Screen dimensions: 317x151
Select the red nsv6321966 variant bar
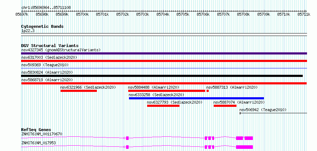pos(79,91)
